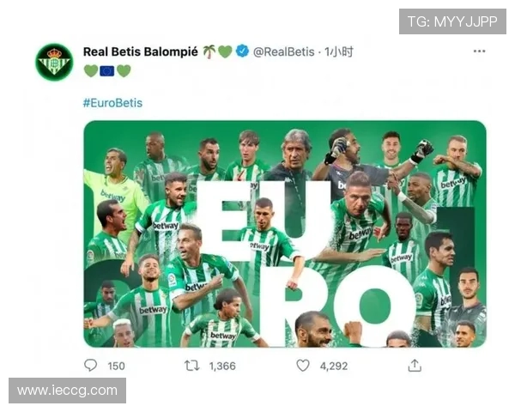This screenshot has width=515, height=412.
Task: Click the Real Betis Balompié display name
Action: pos(141,51)
